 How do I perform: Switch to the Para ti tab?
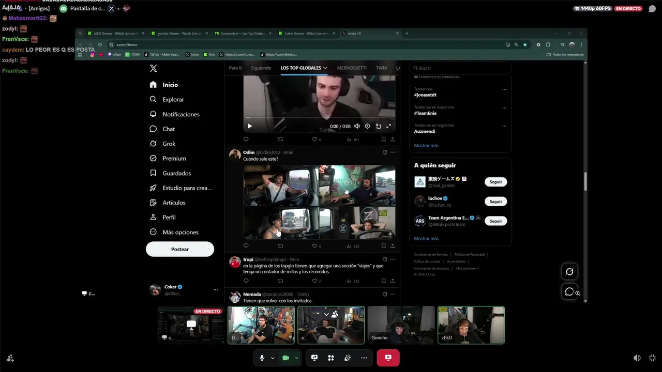(x=235, y=68)
